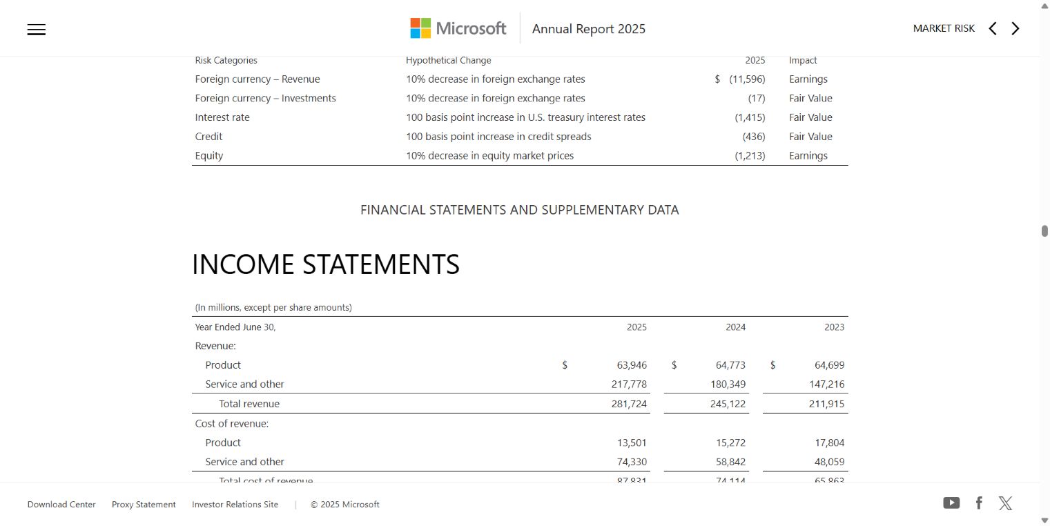Click the 2024 column header in income statement
The height and width of the screenshot is (526, 1050).
[x=736, y=327]
